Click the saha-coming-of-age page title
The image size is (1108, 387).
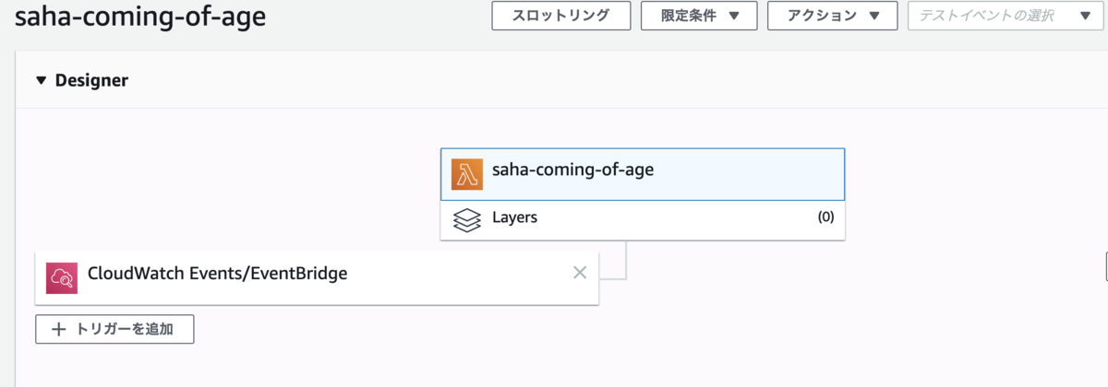140,17
